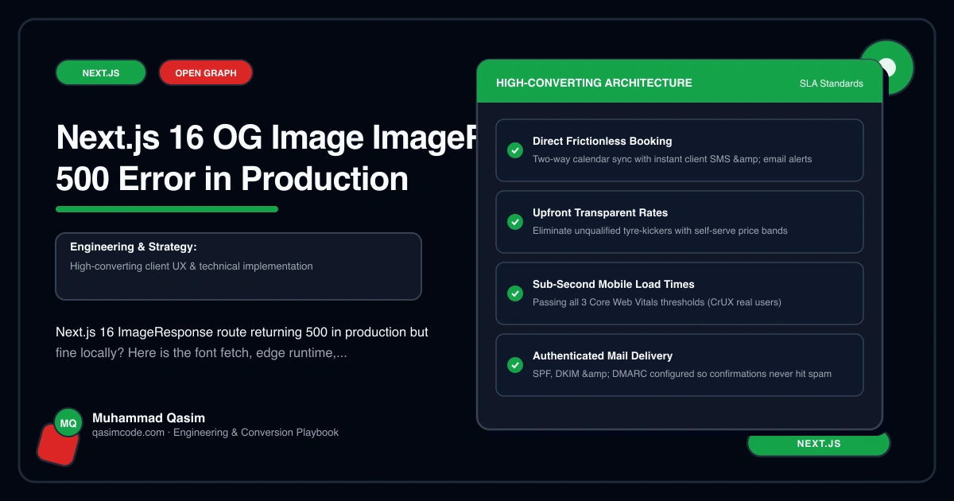This screenshot has height=501, width=954.
Task: Click the article headline about 500 Error in Production
Action: (266, 159)
